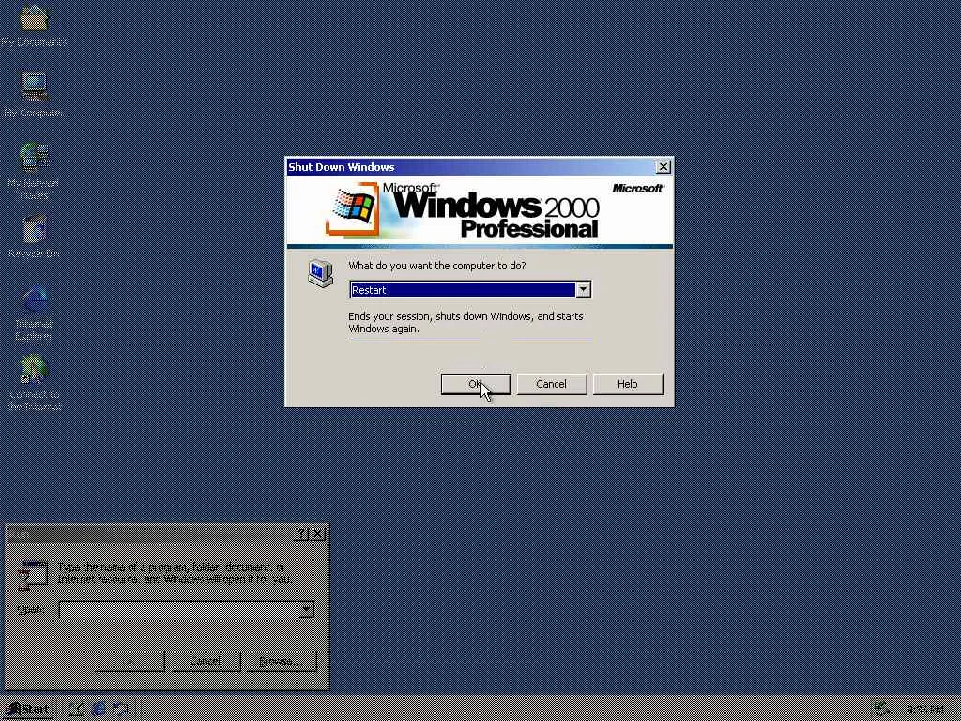Click the Run dialog program icon

(32, 575)
